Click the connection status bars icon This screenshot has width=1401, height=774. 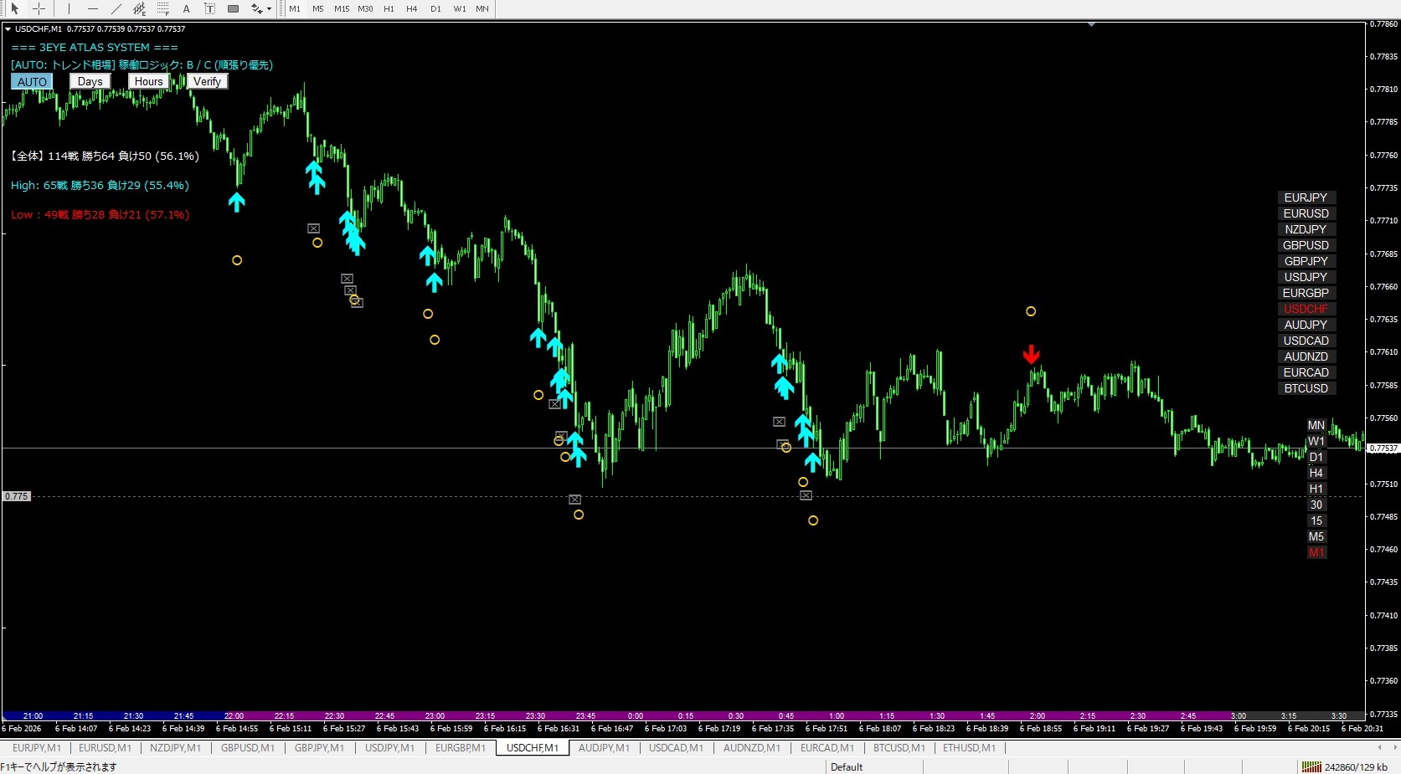pyautogui.click(x=1311, y=766)
